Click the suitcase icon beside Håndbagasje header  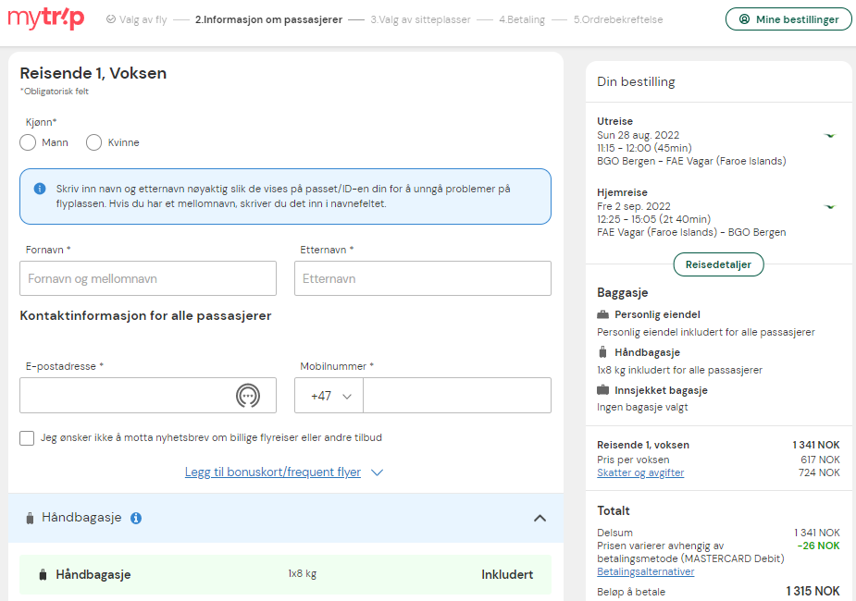point(30,518)
